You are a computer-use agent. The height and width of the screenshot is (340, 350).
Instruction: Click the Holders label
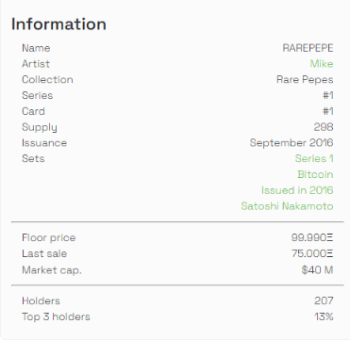[x=41, y=300]
